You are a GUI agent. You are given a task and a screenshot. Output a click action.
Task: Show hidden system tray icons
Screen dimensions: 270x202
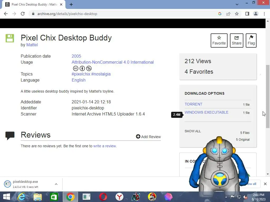pyautogui.click(x=226, y=197)
